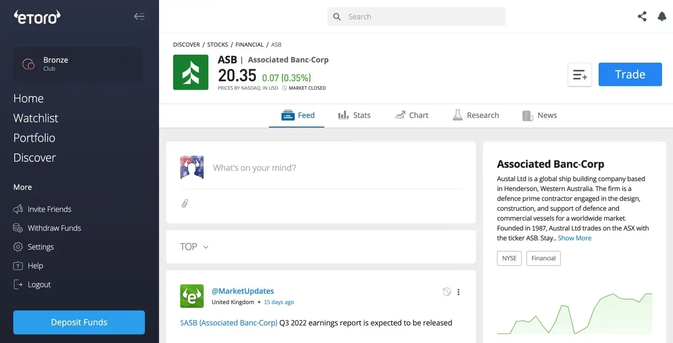673x343 pixels.
Task: Focus the Search input field
Action: (417, 16)
